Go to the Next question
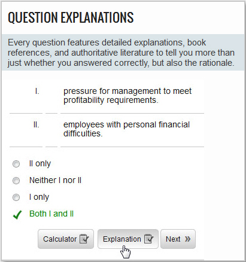246x262 pixels. click(x=178, y=239)
